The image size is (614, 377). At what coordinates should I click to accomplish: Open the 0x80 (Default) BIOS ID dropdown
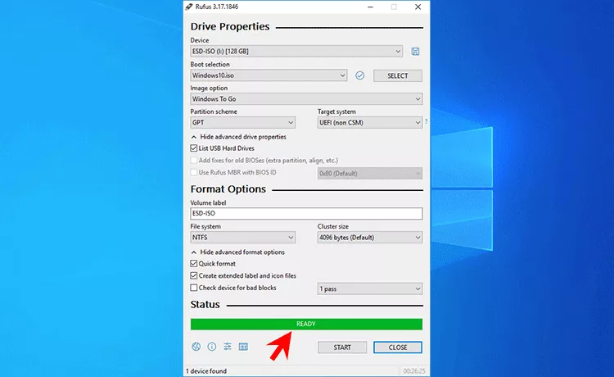coord(370,173)
